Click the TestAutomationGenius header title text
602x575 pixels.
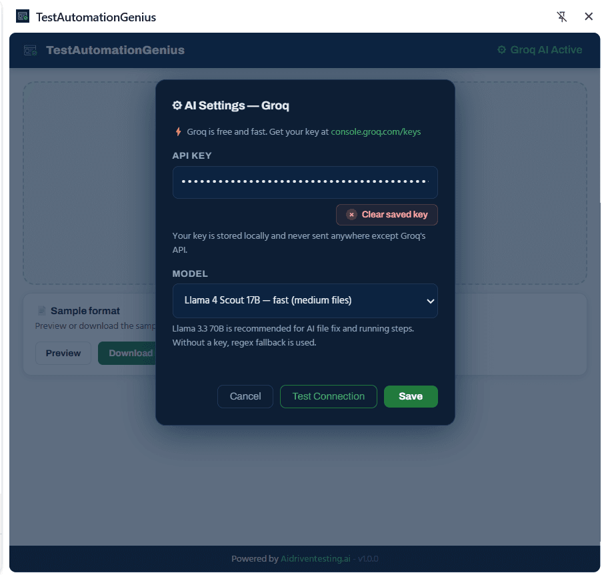point(115,50)
